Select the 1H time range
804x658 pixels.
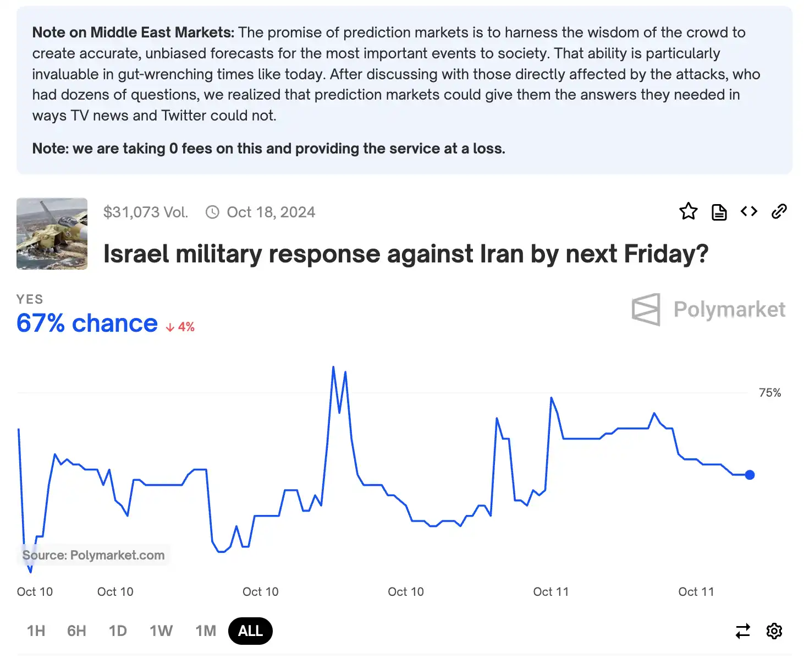36,631
